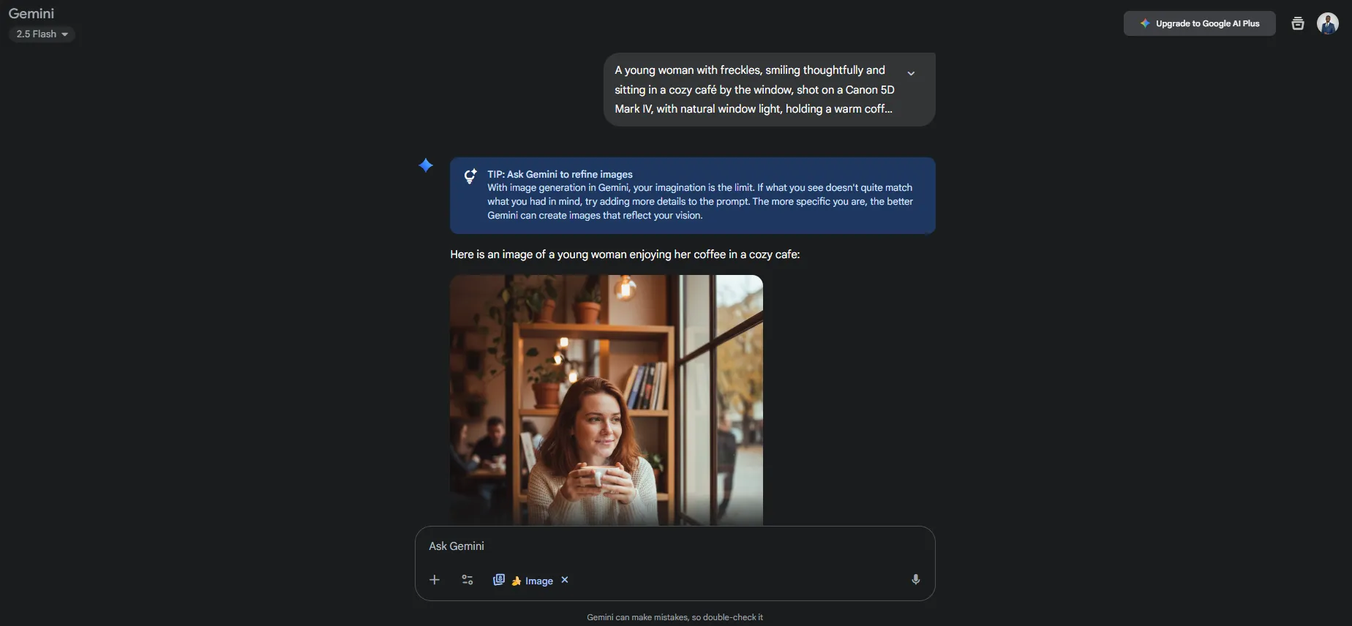Open the plus attach files menu
This screenshot has height=626, width=1352.
click(435, 580)
